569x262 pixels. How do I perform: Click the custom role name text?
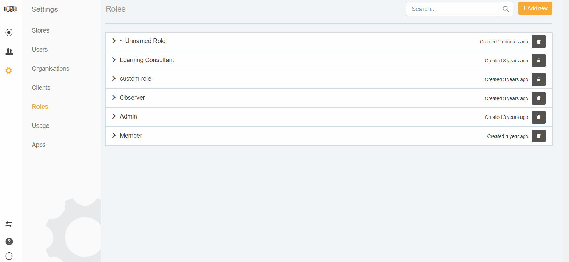[135, 79]
